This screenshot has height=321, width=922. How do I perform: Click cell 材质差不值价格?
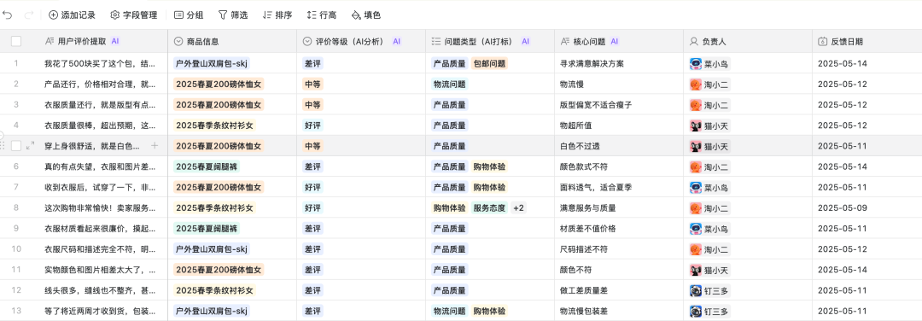coord(588,228)
